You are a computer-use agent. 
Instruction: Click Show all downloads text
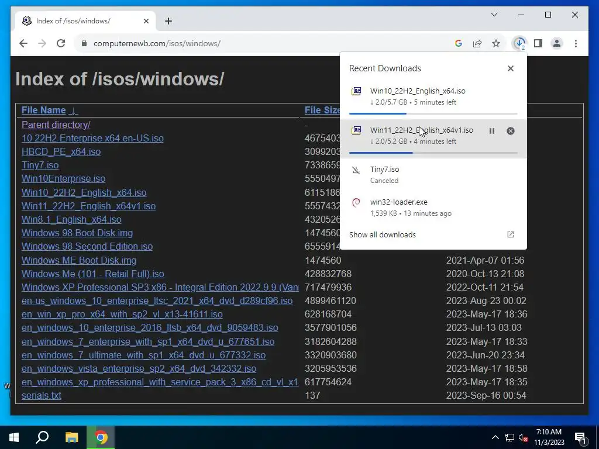pyautogui.click(x=383, y=235)
